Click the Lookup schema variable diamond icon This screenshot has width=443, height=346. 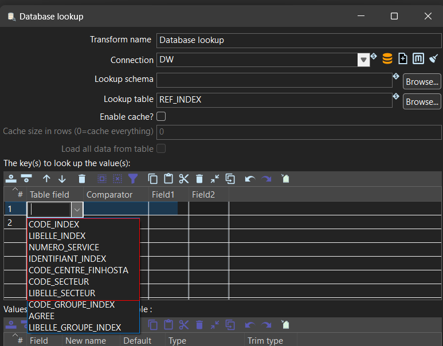pyautogui.click(x=396, y=76)
